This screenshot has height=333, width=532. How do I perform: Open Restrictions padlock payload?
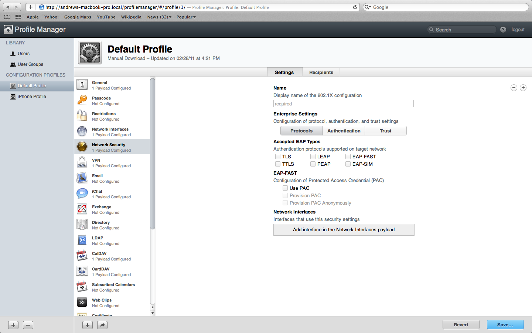pos(82,116)
